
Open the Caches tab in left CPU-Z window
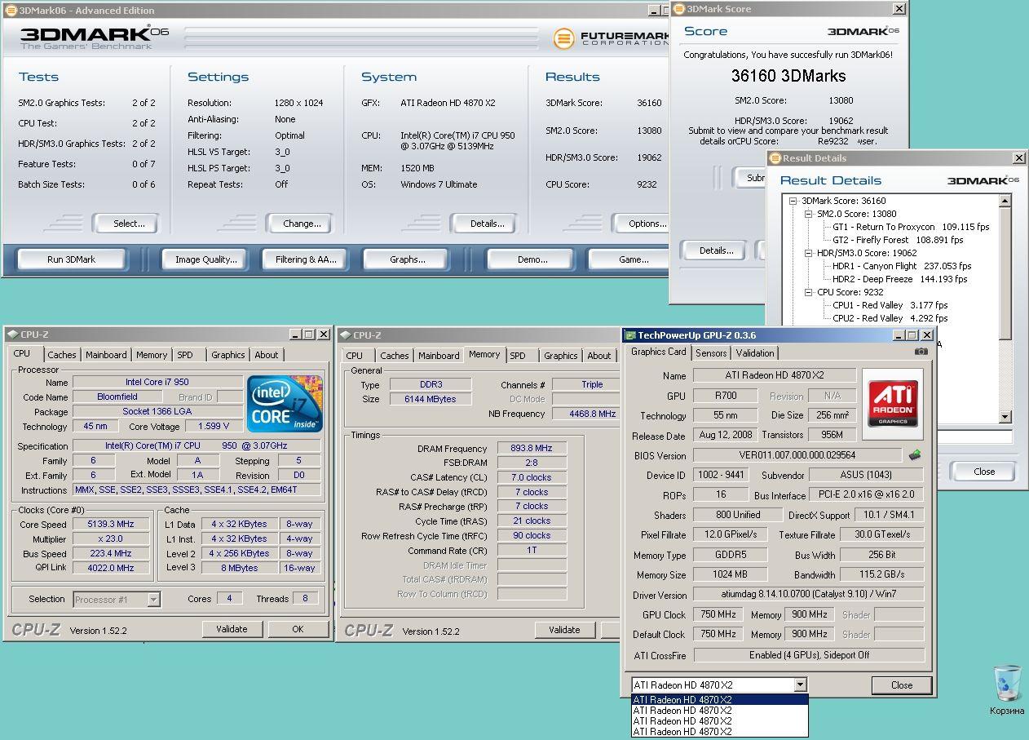coord(61,355)
